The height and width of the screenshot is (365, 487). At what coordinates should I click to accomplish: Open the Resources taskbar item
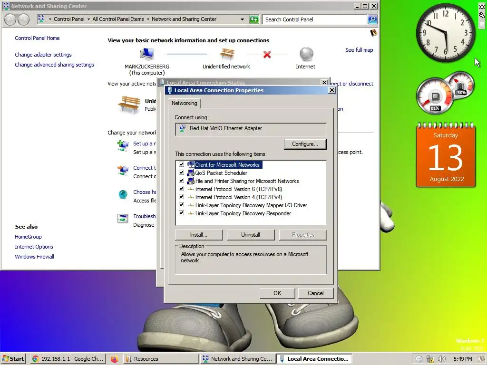(x=161, y=359)
